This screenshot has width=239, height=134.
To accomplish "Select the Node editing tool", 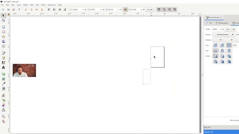I will point(3,20).
